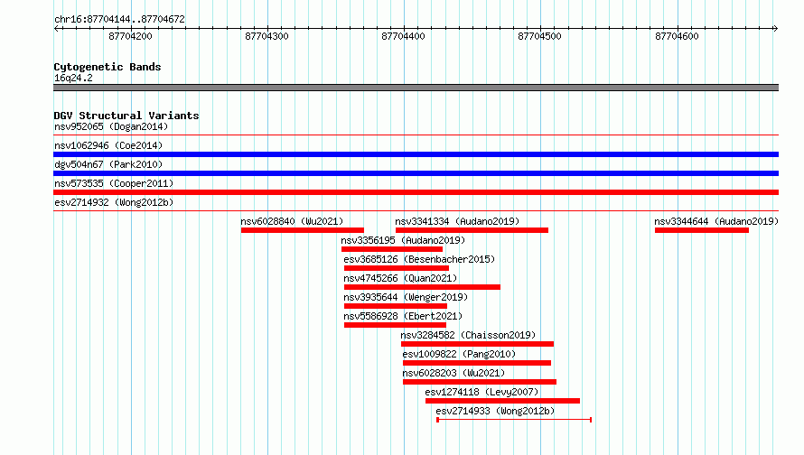Screen dimensions: 804x455
Task: Click the DGV Structural Variants track title
Action: coord(126,116)
